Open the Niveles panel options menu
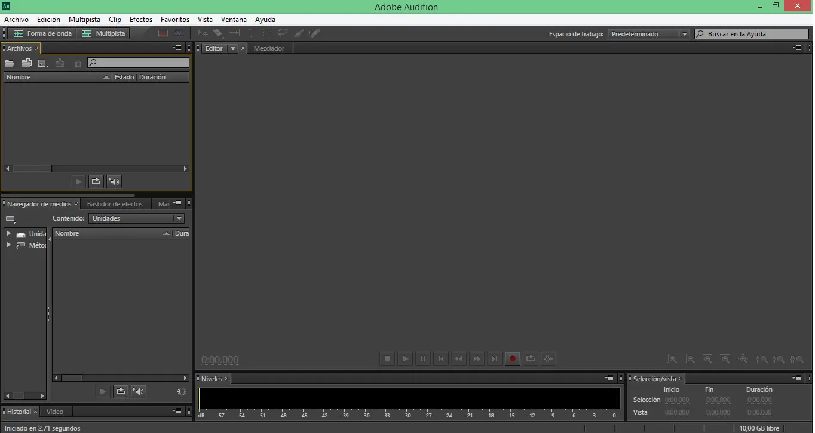The height and width of the screenshot is (433, 815). coord(609,378)
